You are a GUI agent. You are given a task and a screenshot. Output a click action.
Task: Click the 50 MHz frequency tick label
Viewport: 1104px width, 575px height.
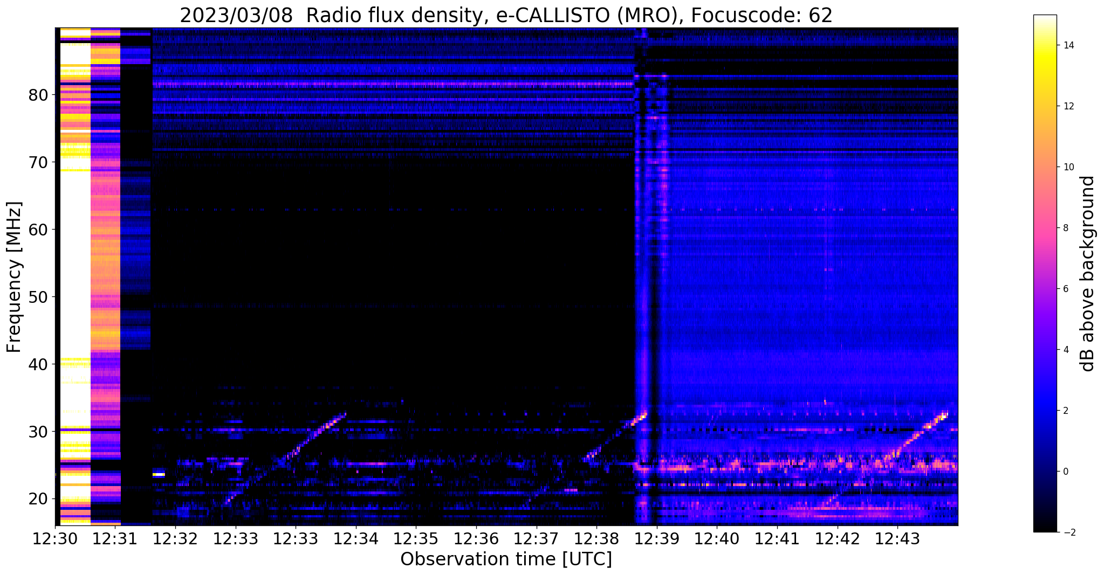[38, 297]
